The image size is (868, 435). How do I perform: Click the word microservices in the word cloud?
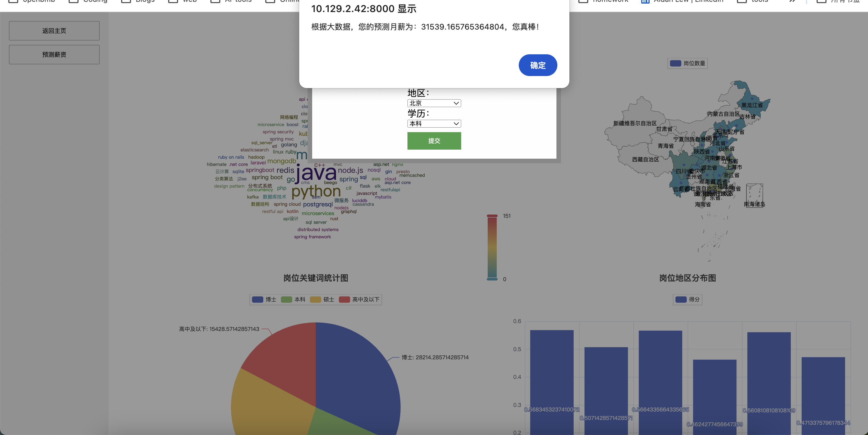318,213
